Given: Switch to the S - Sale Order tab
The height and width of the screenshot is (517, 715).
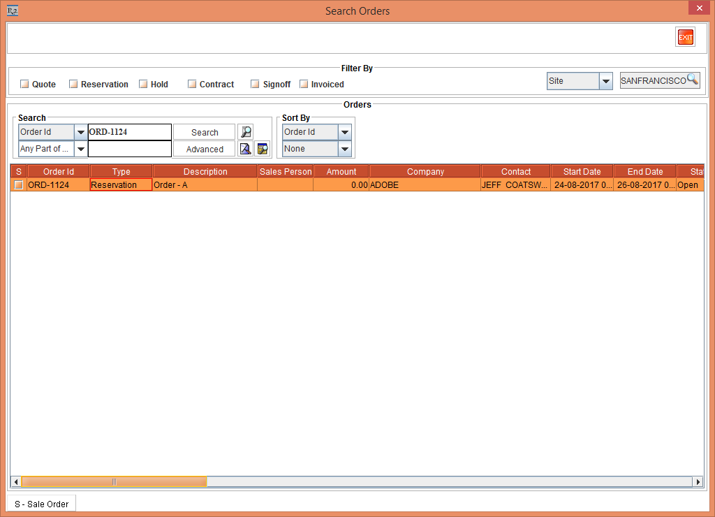Looking at the screenshot, I should pos(41,504).
